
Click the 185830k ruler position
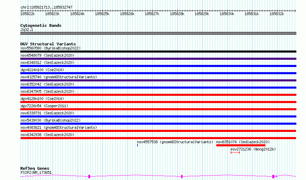point(227,14)
